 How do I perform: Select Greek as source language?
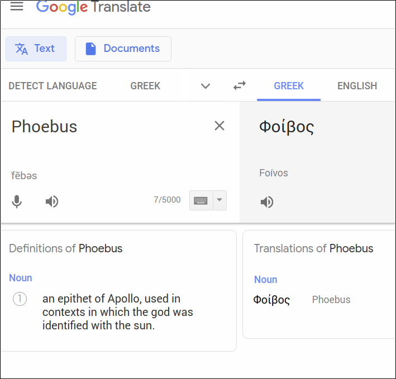[145, 86]
